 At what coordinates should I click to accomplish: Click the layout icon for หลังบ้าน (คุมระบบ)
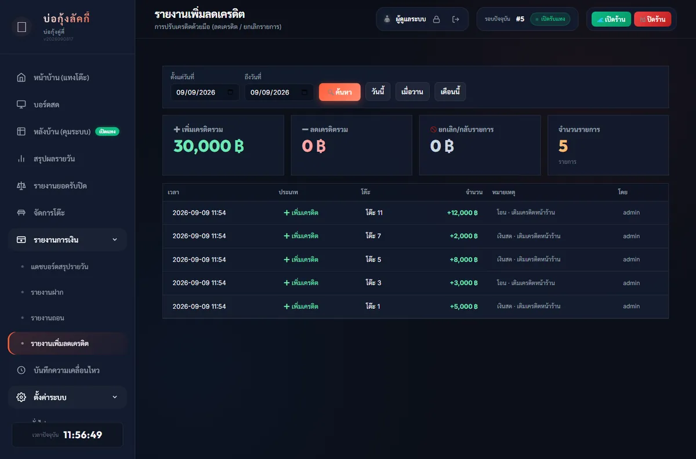(x=21, y=132)
